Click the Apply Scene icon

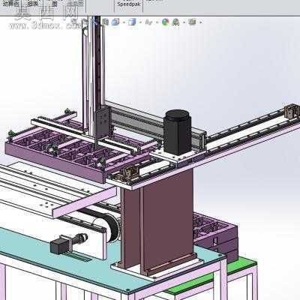click(176, 22)
